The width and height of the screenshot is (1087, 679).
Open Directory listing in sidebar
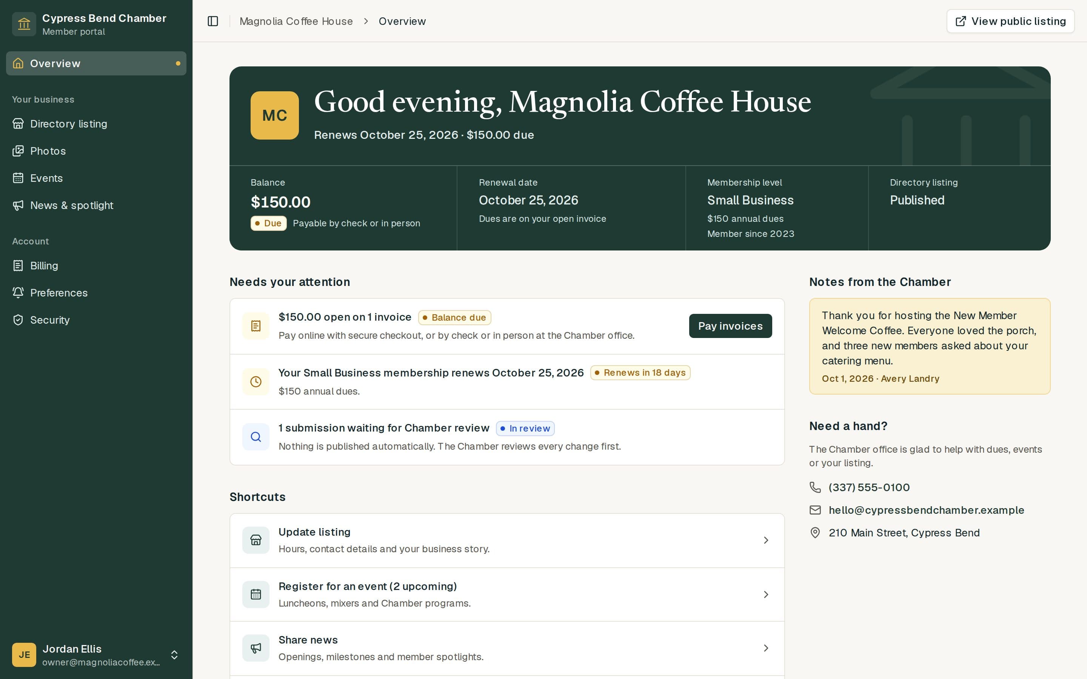tap(96, 124)
